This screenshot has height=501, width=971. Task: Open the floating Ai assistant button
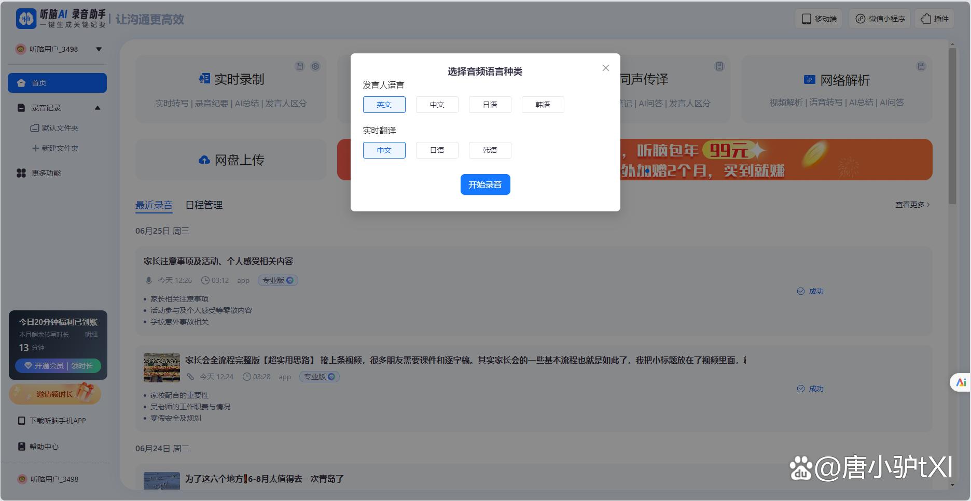pos(961,382)
